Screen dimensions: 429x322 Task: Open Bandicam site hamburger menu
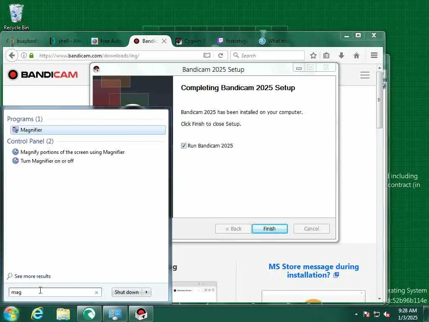365,75
